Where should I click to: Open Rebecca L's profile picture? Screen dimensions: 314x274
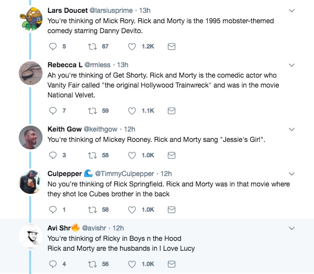click(x=30, y=74)
